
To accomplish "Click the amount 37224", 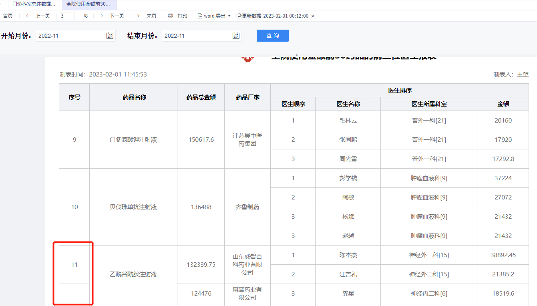I will [x=503, y=178].
